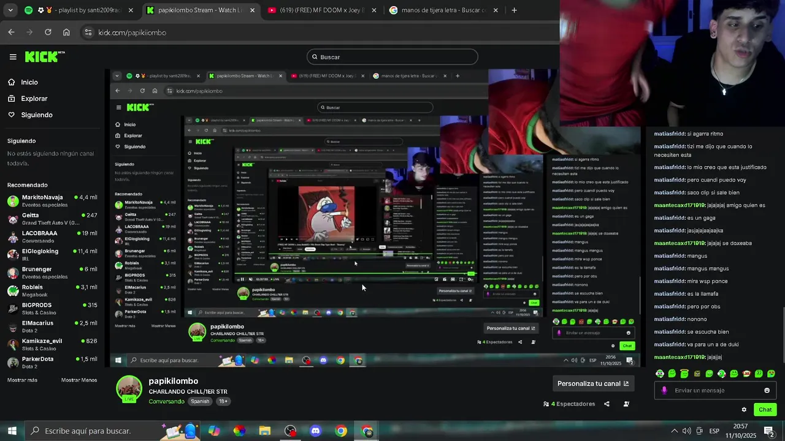Open File Explorer from the taskbar
Screen dimensions: 785x441
(x=264, y=431)
